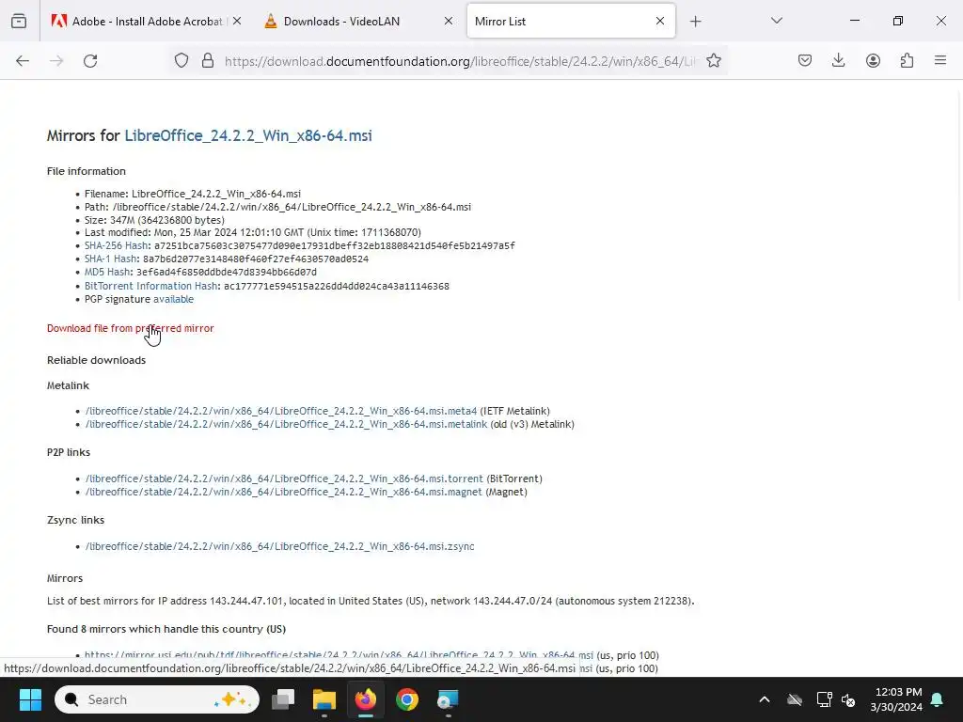The image size is (963, 722).
Task: Open the SHA-256 Hash link
Action: (x=116, y=245)
